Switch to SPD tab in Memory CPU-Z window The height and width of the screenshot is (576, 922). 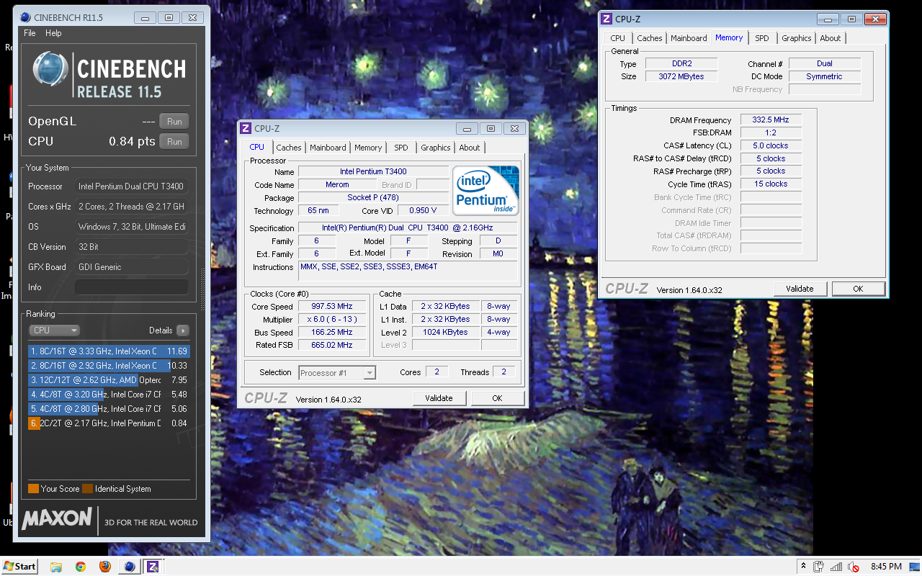[762, 38]
